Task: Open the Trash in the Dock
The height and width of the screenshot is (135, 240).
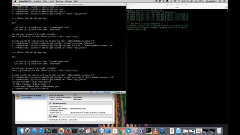Action: (219, 131)
